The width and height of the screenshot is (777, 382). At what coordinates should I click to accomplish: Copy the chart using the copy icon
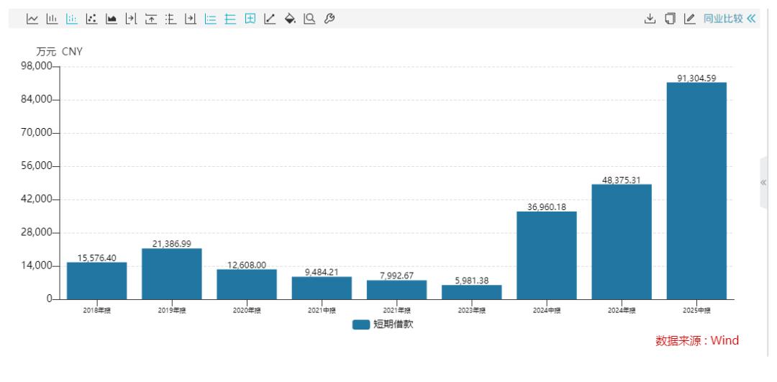[x=670, y=18]
